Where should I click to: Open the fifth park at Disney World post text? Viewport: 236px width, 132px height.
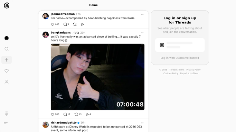(x=96, y=129)
